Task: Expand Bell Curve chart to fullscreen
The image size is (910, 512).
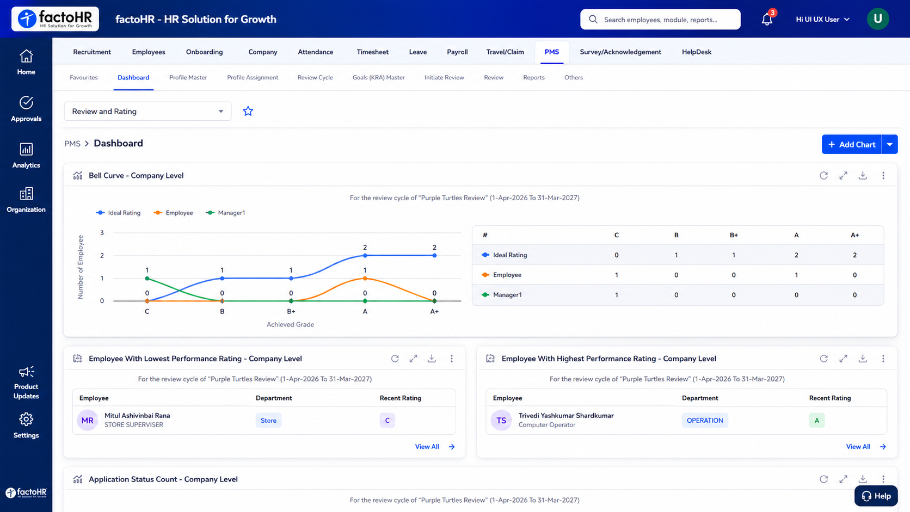Action: pos(843,175)
